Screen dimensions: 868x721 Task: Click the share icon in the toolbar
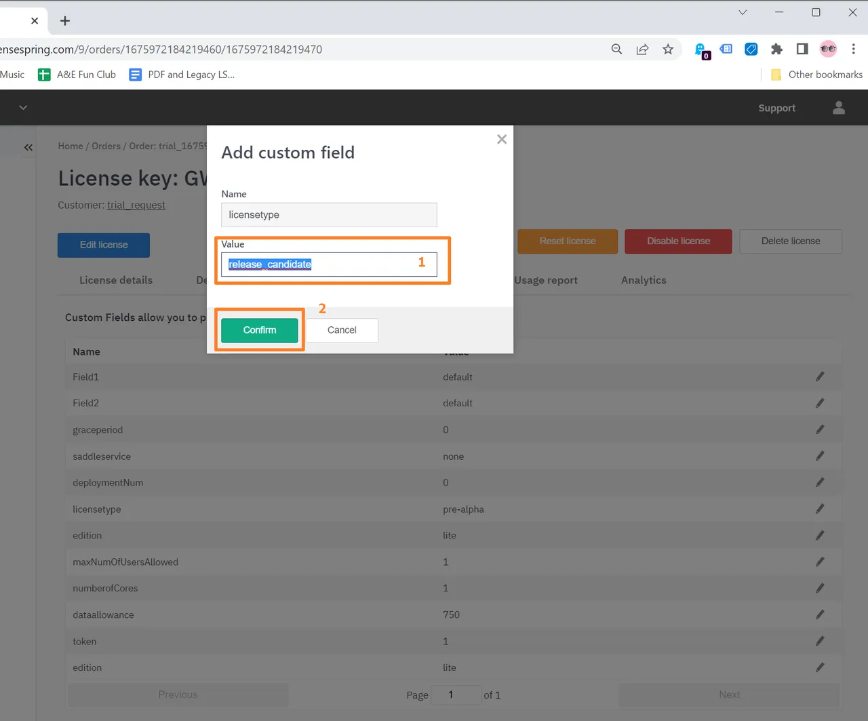pos(642,49)
